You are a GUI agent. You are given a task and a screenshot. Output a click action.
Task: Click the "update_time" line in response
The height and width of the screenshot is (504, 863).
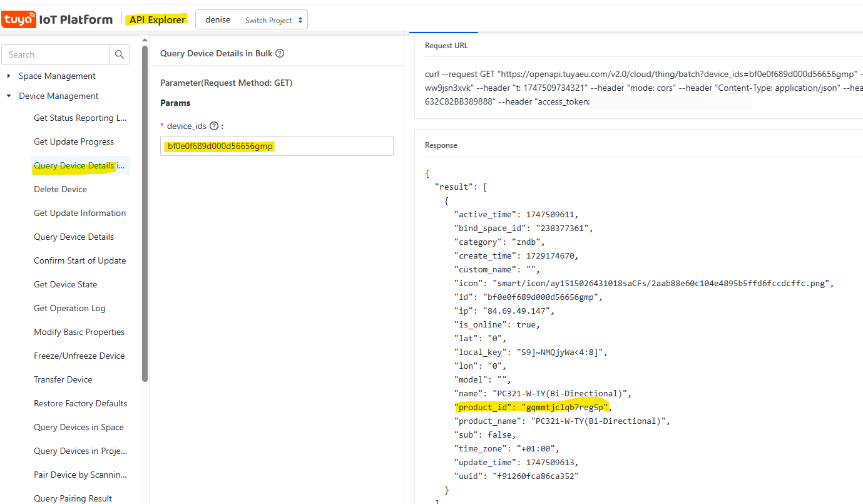[516, 462]
